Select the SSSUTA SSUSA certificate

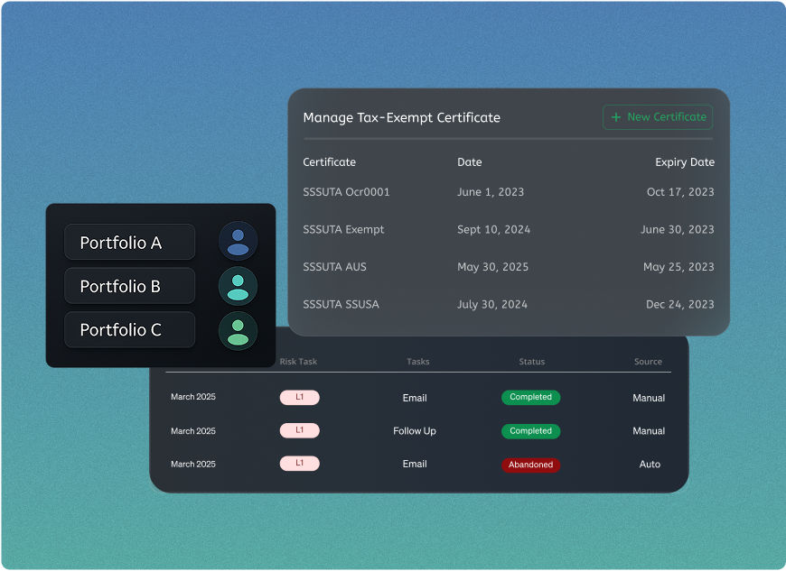pyautogui.click(x=341, y=304)
